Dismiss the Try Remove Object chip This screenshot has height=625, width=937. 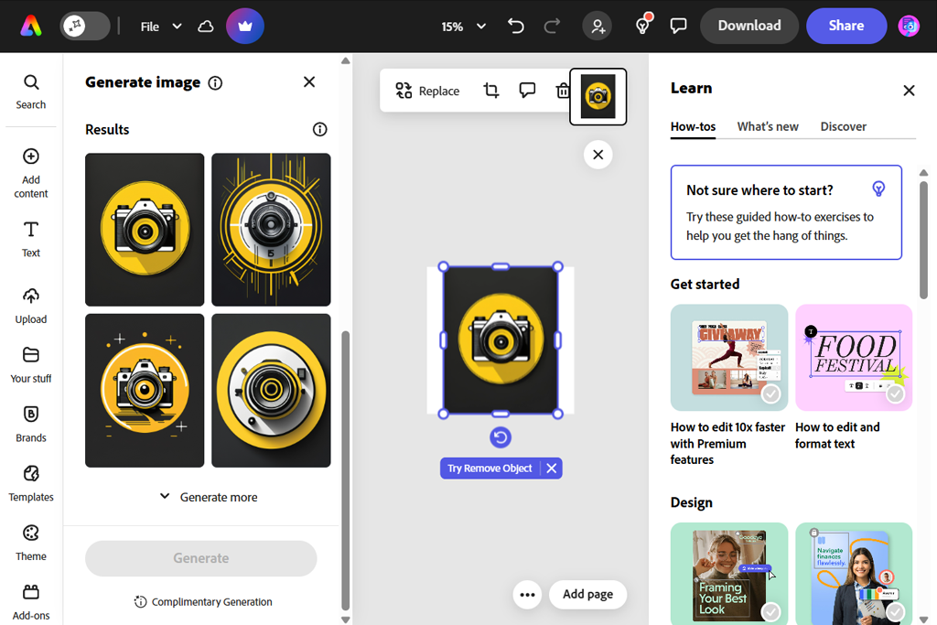coord(552,469)
